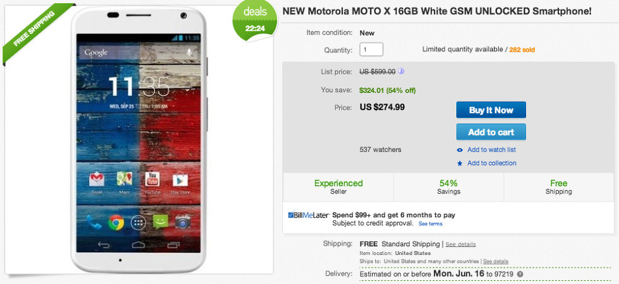
Task: Click the star icon beside Add to collection
Action: coord(460,163)
